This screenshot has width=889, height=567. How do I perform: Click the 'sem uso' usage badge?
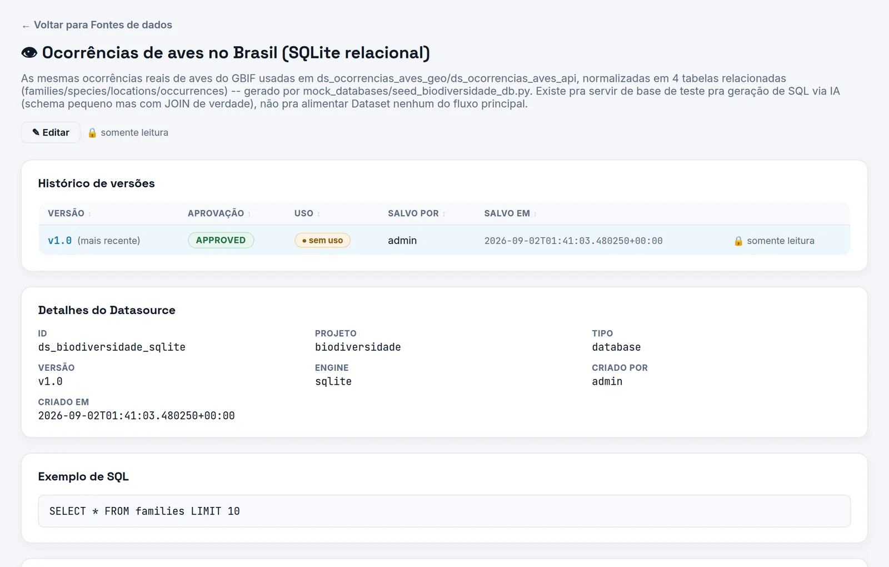322,240
